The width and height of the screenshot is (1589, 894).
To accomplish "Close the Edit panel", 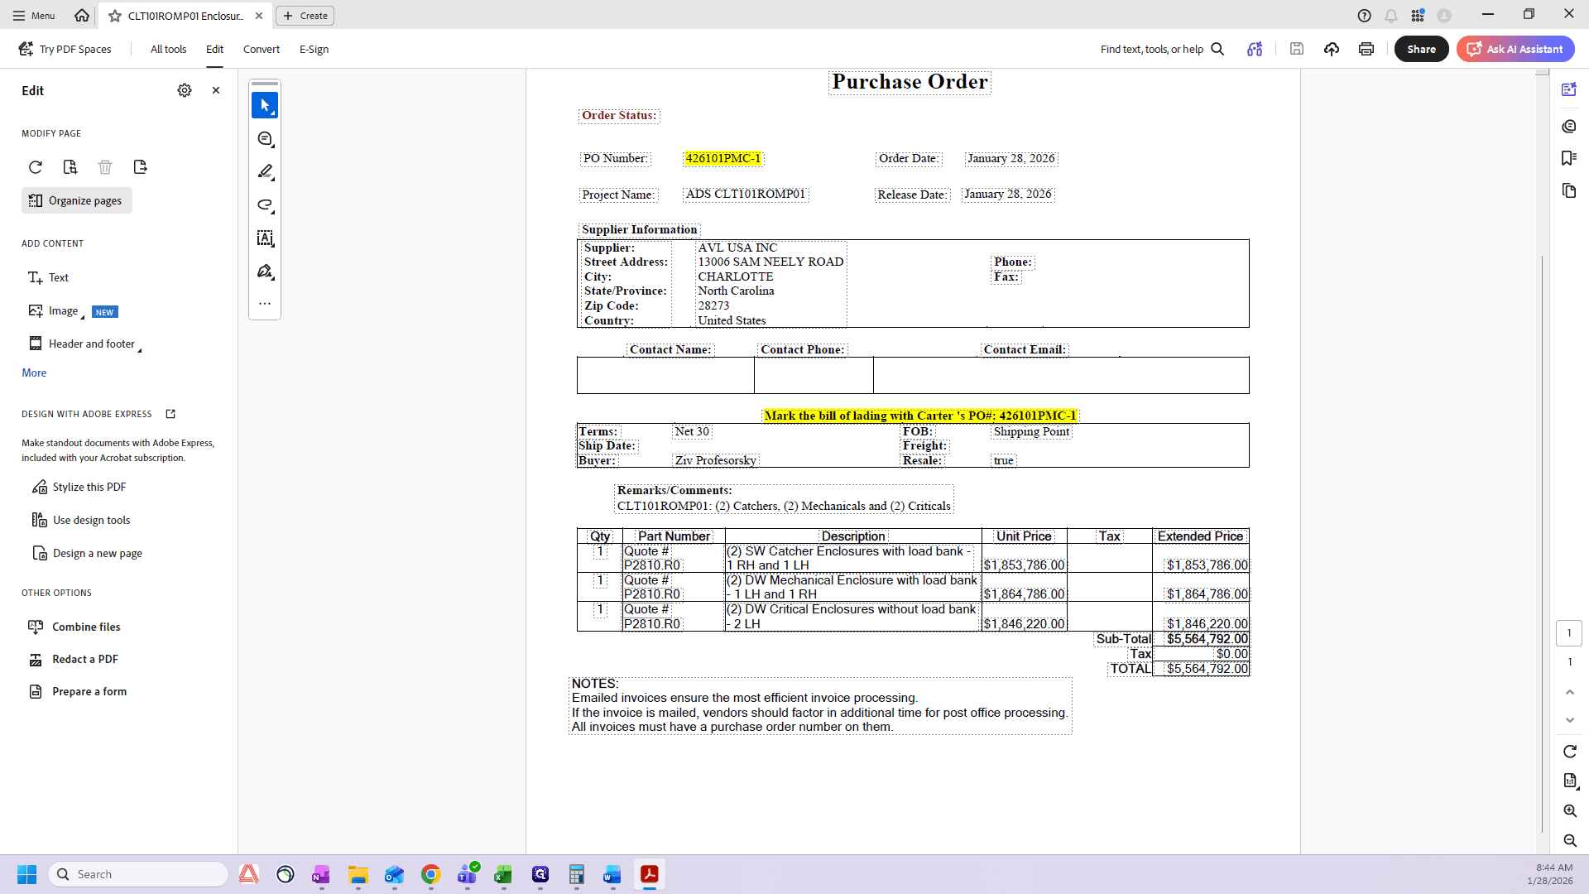I will [216, 90].
